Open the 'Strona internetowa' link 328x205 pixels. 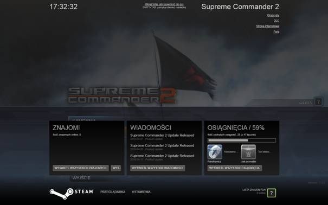[268, 26]
